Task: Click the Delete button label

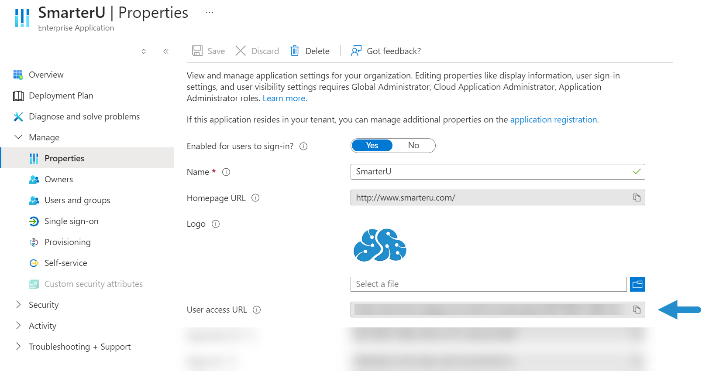Action: pos(317,51)
